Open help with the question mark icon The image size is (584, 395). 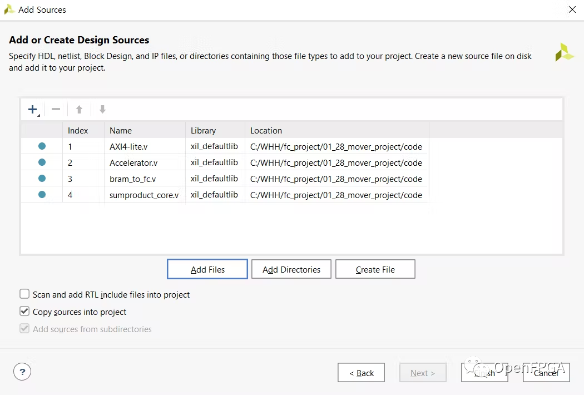point(22,373)
